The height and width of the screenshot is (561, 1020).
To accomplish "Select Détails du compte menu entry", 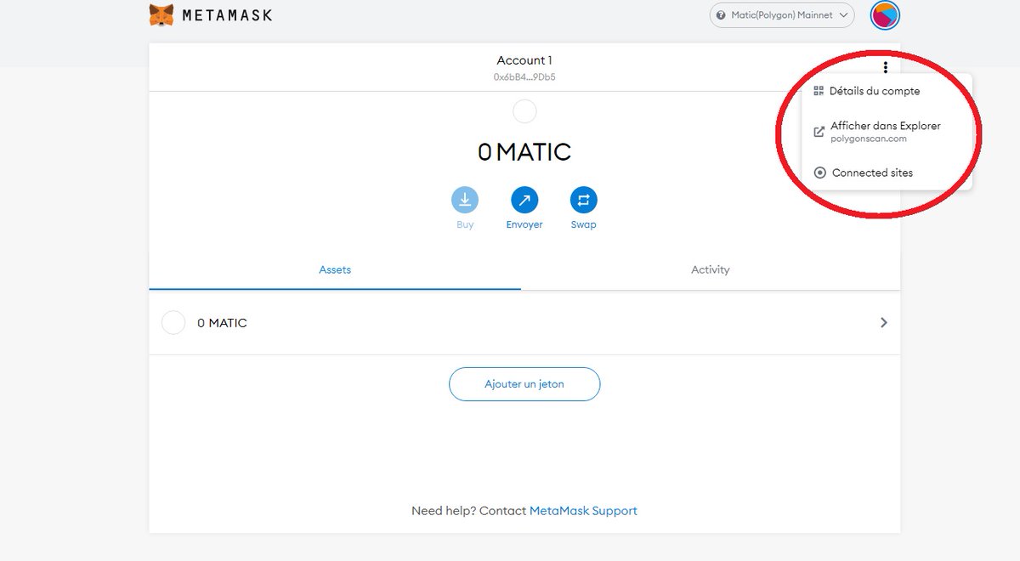I will pos(887,91).
